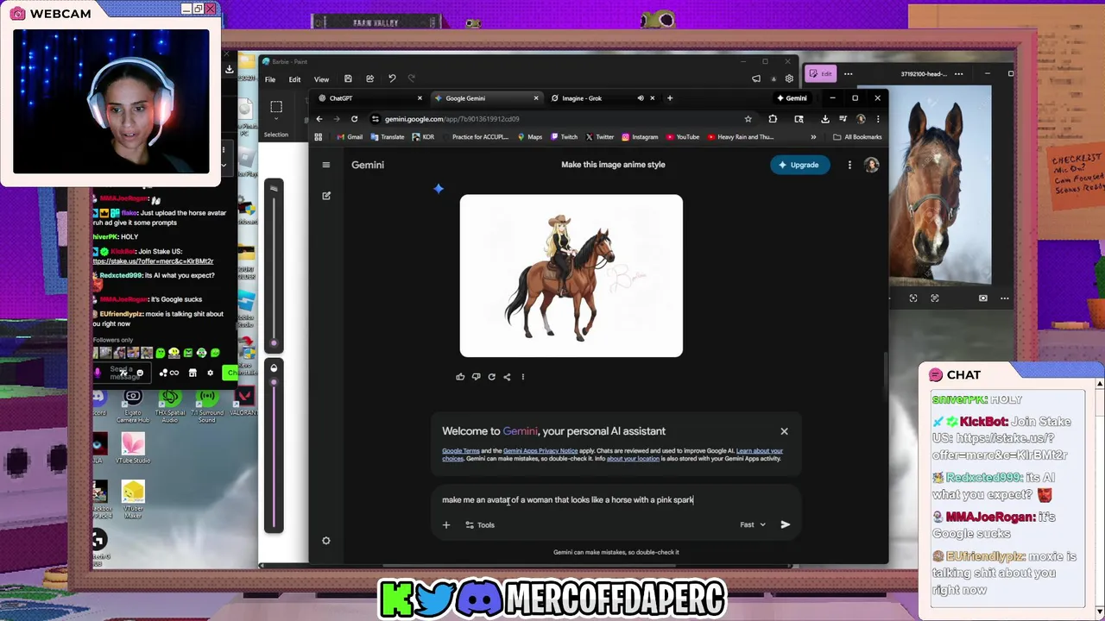Screen dimensions: 1105x621
Task: Open the VALORANT desktop shortcut
Action: click(x=243, y=403)
